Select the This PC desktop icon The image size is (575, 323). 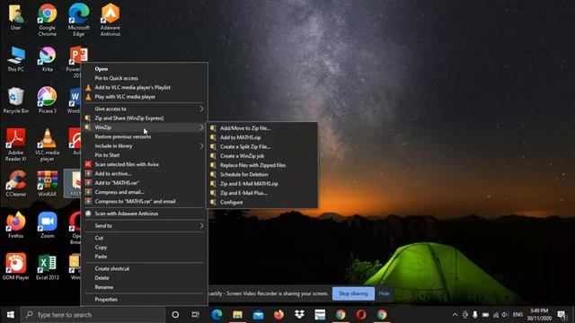coord(16,59)
